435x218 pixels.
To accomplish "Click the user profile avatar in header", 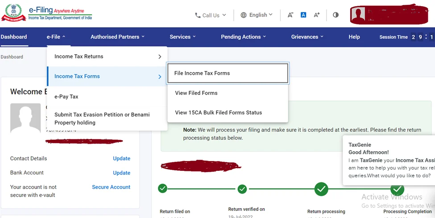I will tap(358, 15).
